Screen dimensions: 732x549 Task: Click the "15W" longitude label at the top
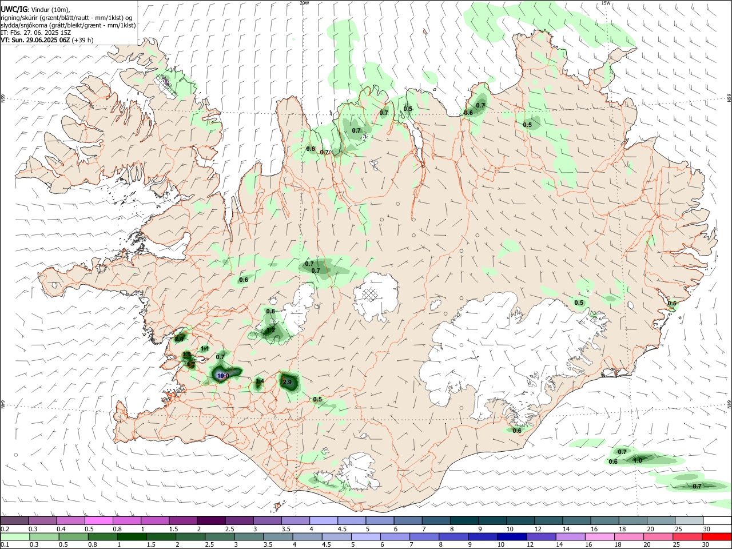(x=606, y=3)
